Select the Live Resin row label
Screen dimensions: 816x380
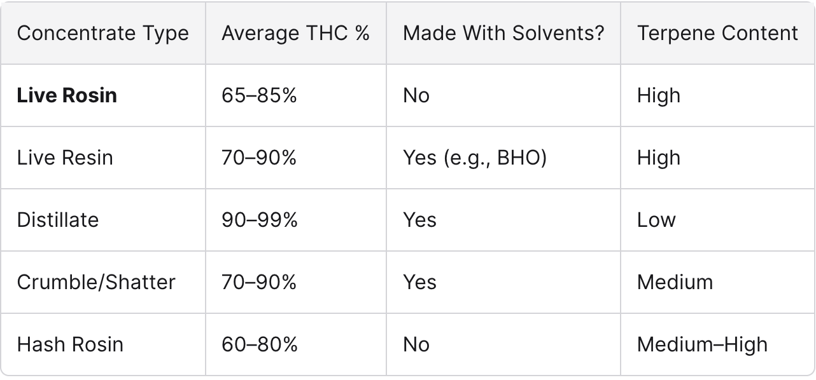tap(65, 158)
